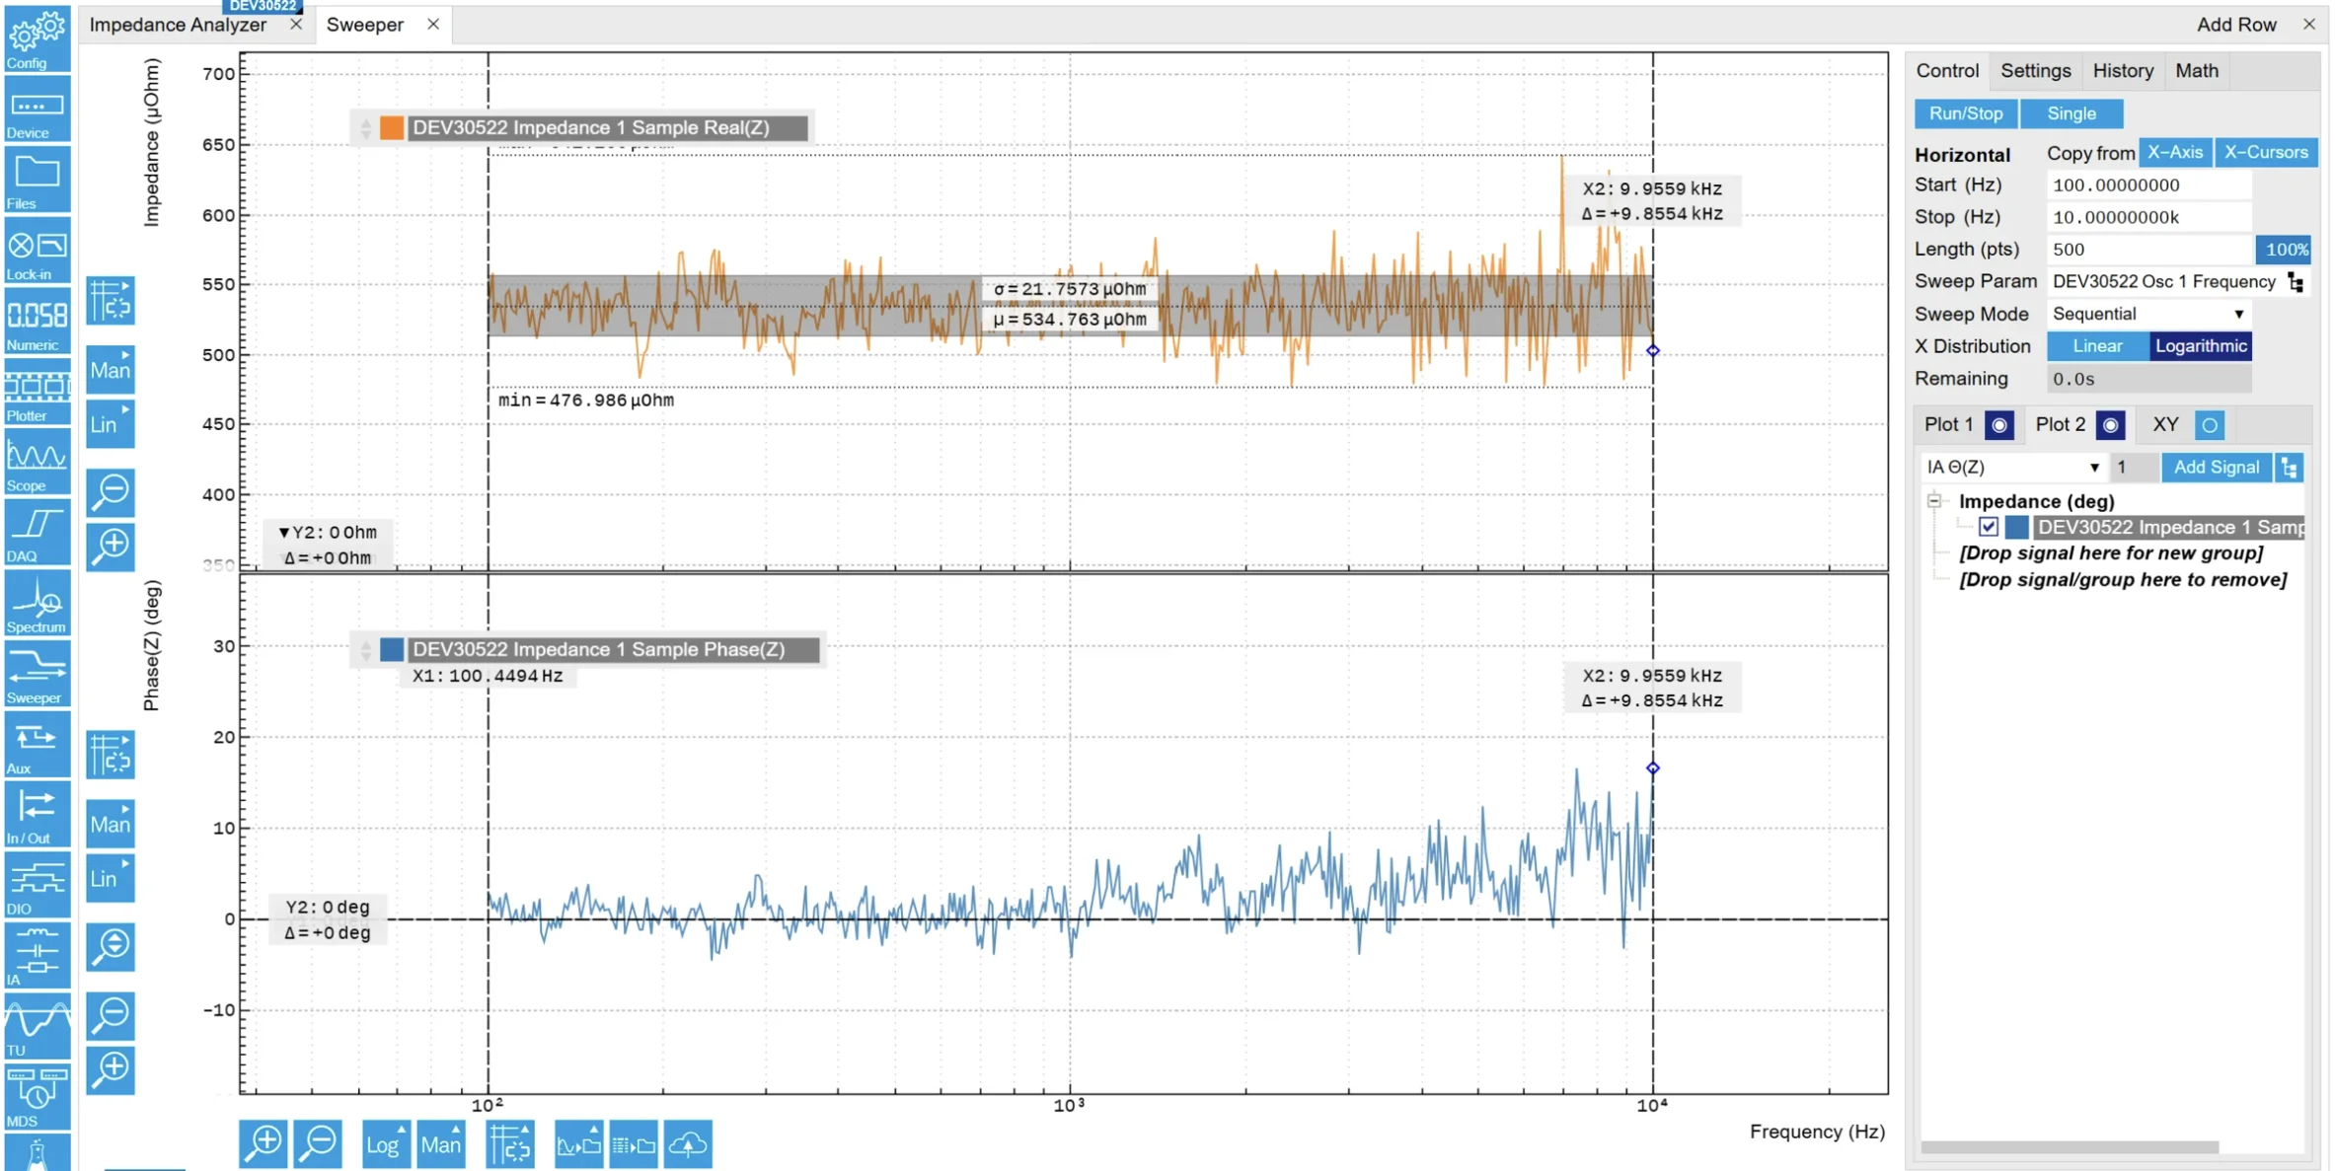Toggle bottom plot Lin scale button
The height and width of the screenshot is (1171, 2335).
(x=111, y=878)
